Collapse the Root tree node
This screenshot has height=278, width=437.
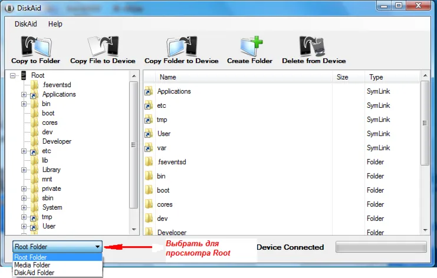pyautogui.click(x=12, y=75)
